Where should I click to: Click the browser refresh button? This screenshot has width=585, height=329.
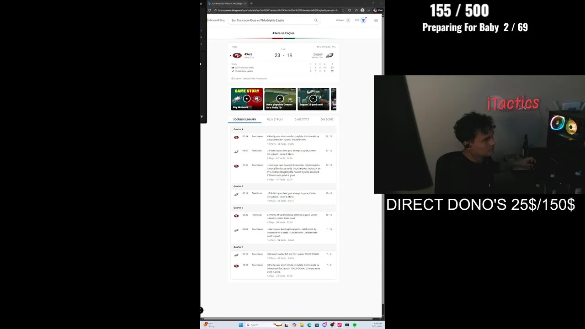[x=209, y=10]
